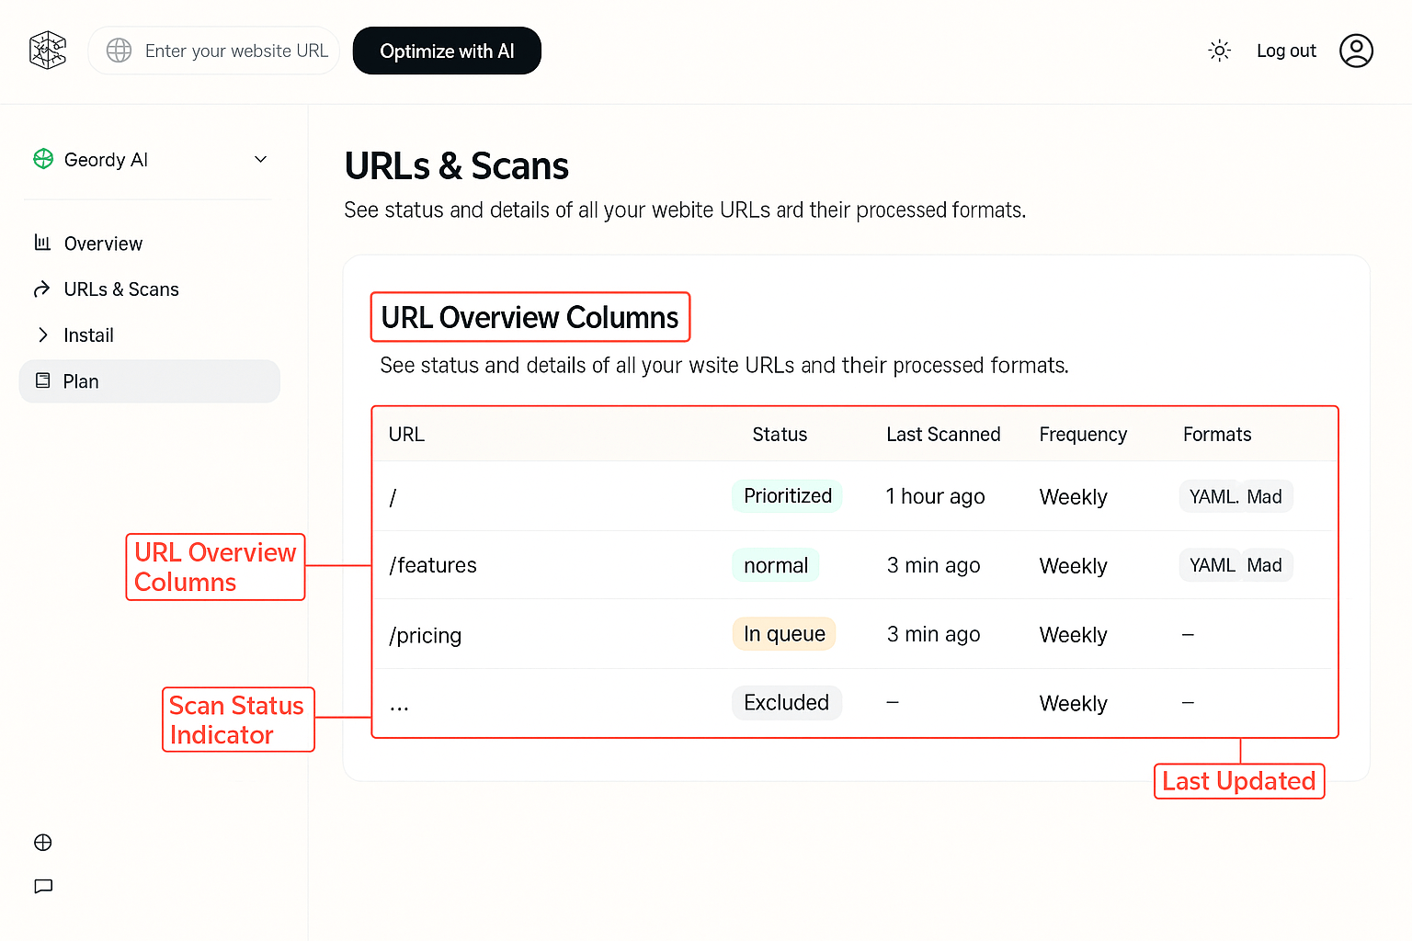The height and width of the screenshot is (941, 1412).
Task: Click Log out
Action: [1286, 51]
